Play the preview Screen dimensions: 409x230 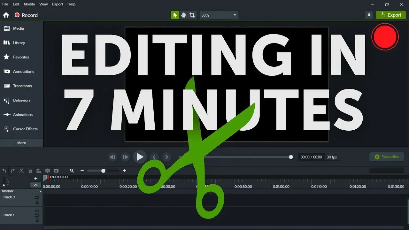(140, 157)
